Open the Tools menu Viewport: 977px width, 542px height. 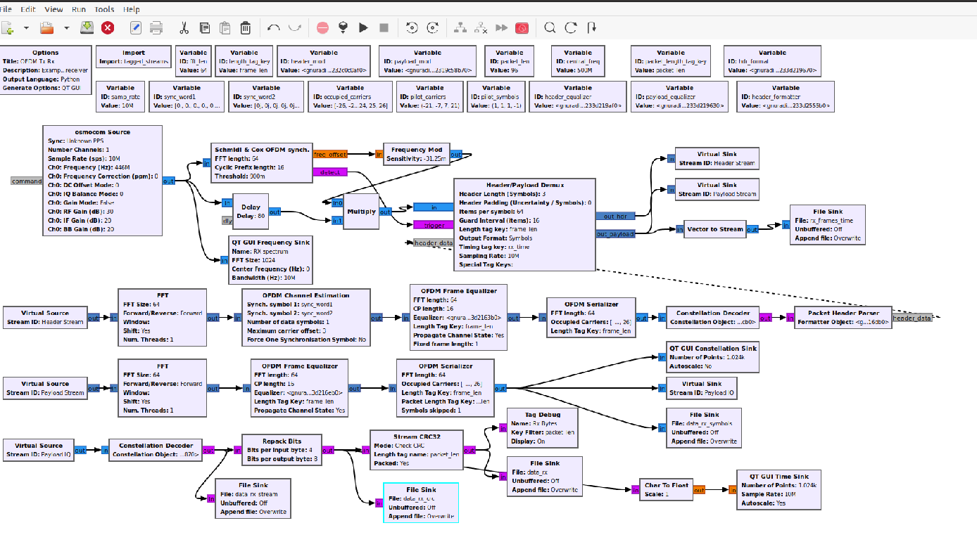point(104,9)
